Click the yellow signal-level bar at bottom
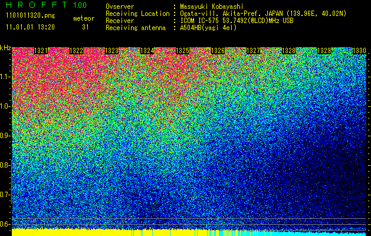 114,232
